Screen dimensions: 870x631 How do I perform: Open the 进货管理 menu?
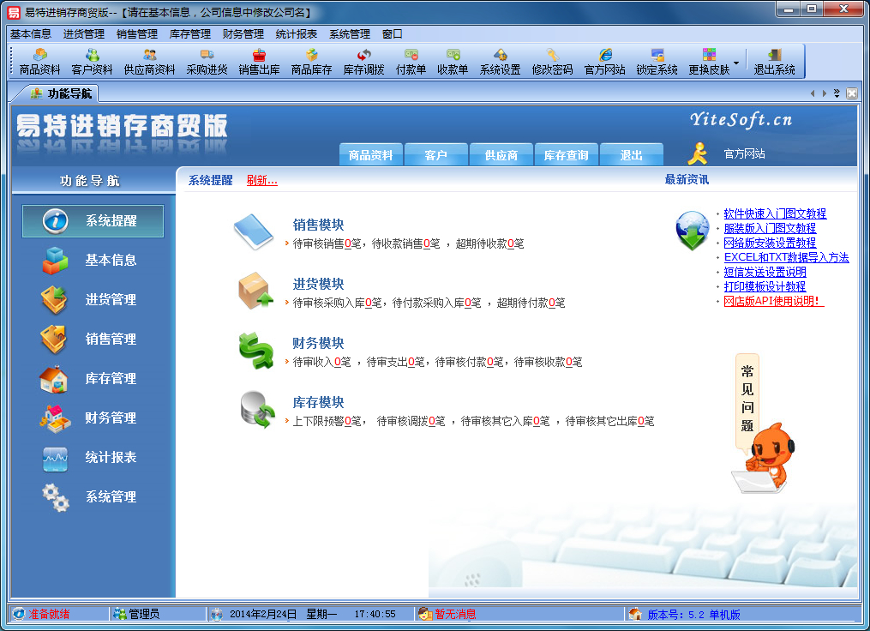[x=84, y=33]
